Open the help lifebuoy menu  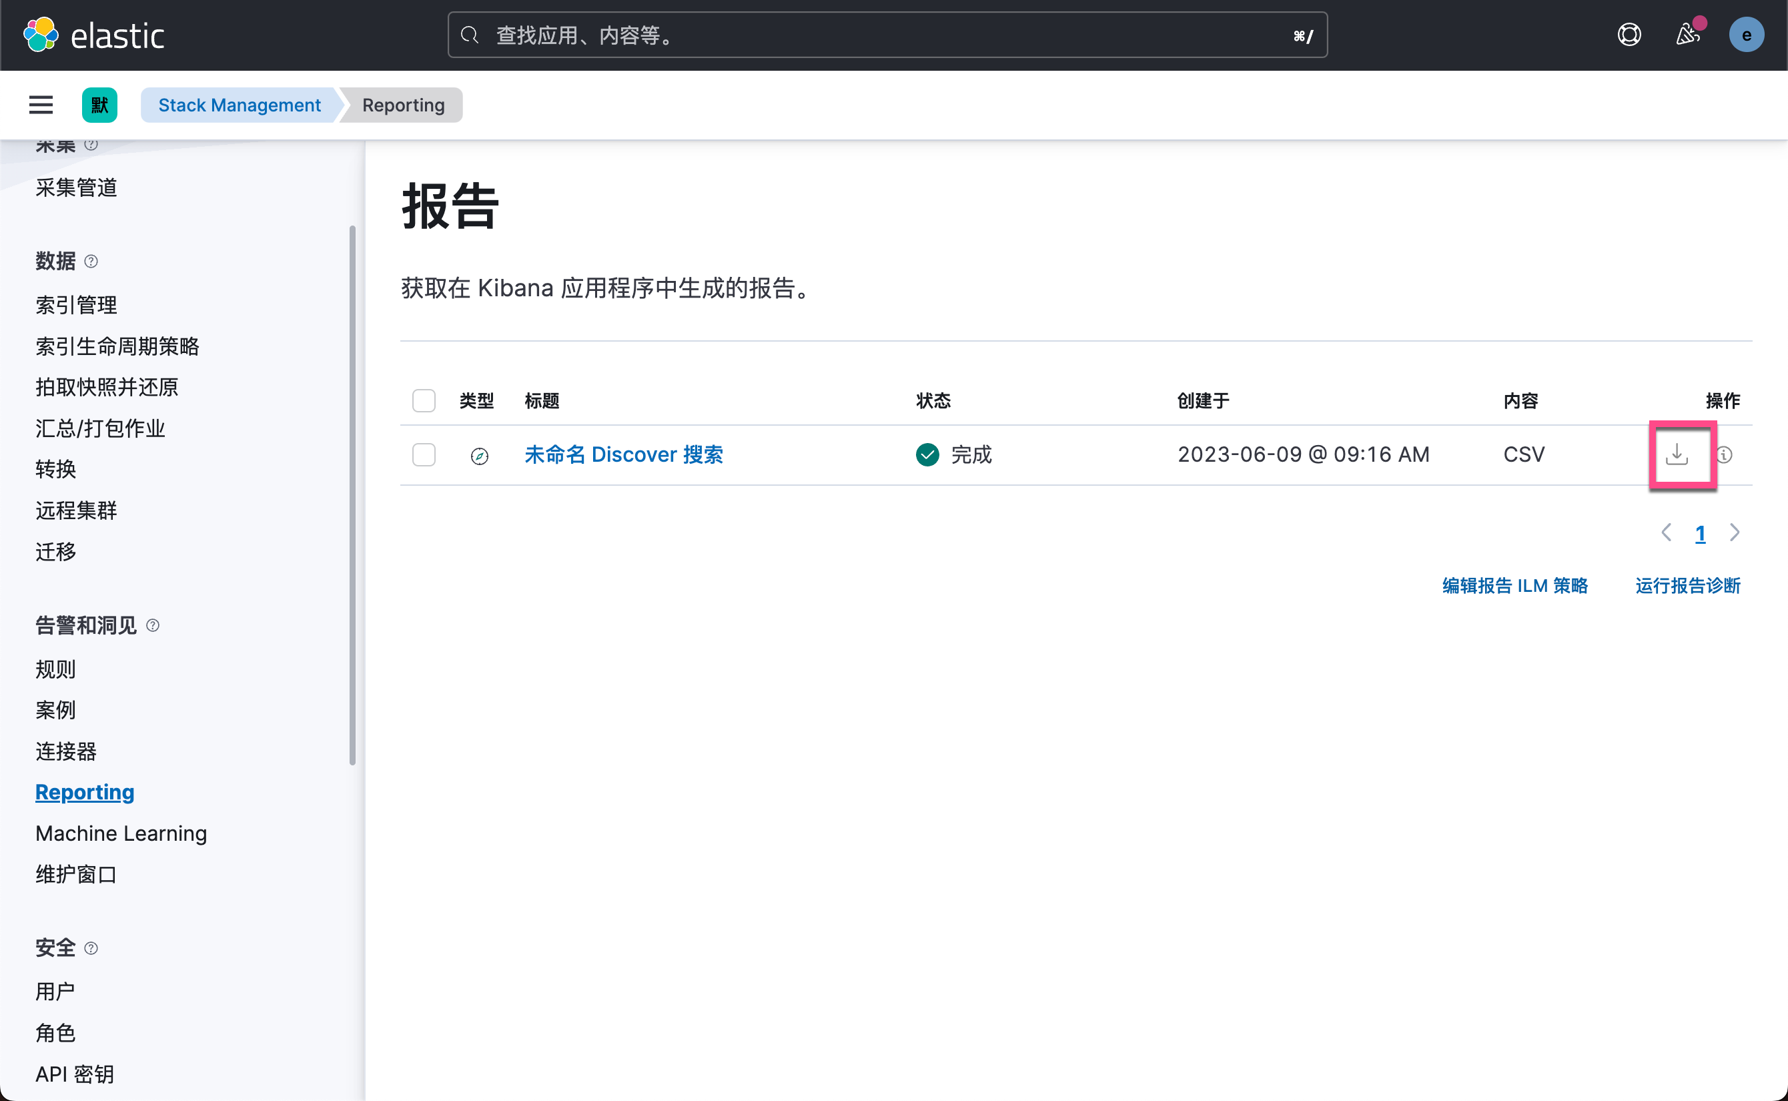click(x=1629, y=35)
